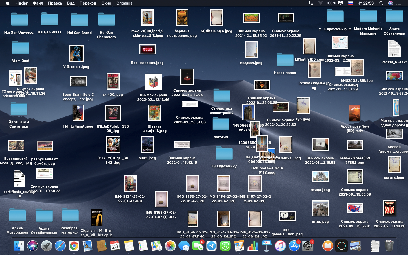Click the clock showing Чт 22:53
The image size is (408, 255).
[365, 3]
